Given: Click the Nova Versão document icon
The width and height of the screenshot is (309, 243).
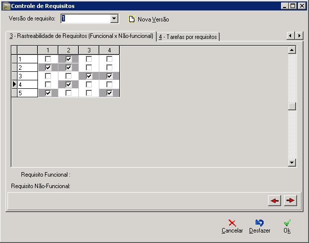Looking at the screenshot, I should [x=132, y=19].
